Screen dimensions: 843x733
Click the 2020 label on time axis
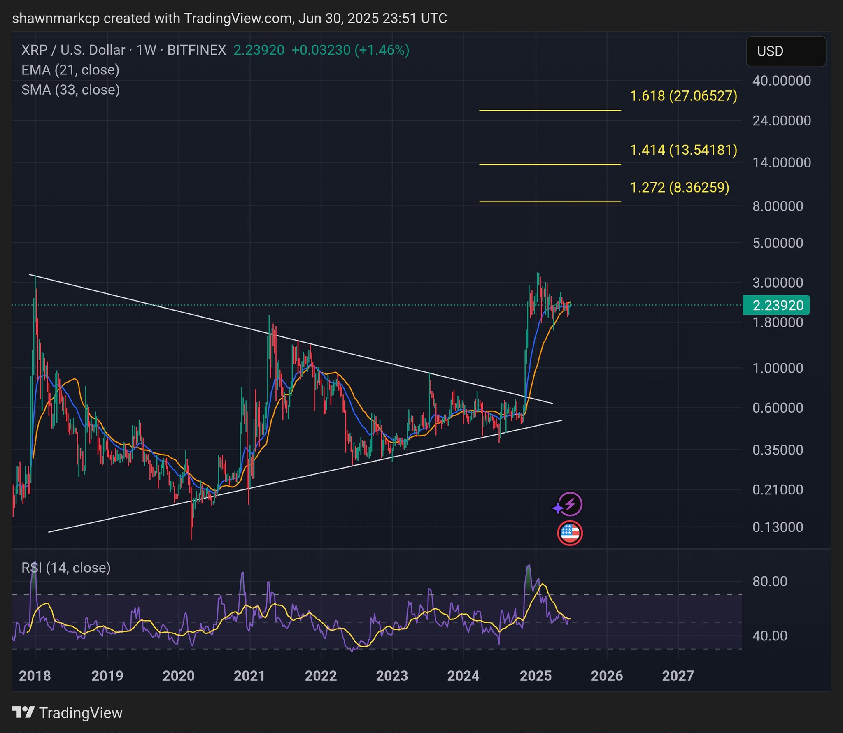tap(178, 676)
